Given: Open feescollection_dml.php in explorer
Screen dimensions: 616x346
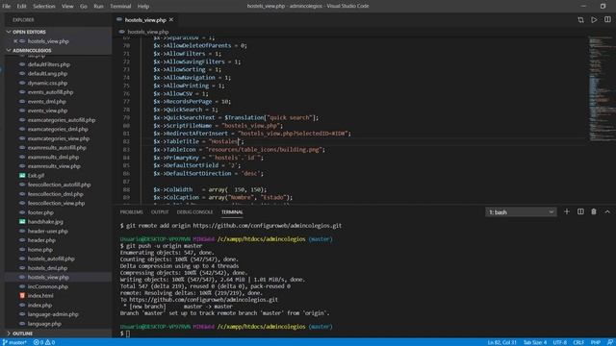Looking at the screenshot, I should tap(56, 194).
